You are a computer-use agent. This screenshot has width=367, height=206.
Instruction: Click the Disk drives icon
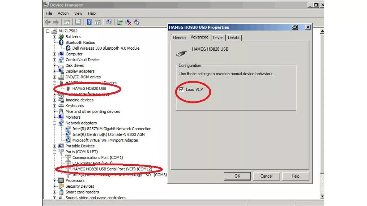coord(61,66)
